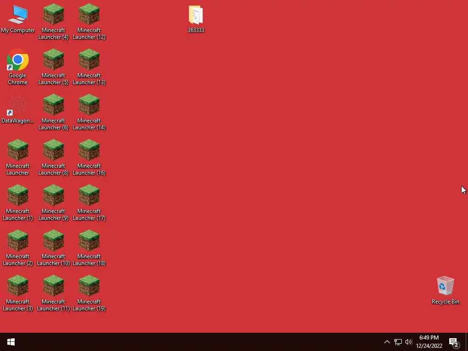Open the notification center with 2 alerts
The height and width of the screenshot is (351, 468).
click(x=454, y=343)
